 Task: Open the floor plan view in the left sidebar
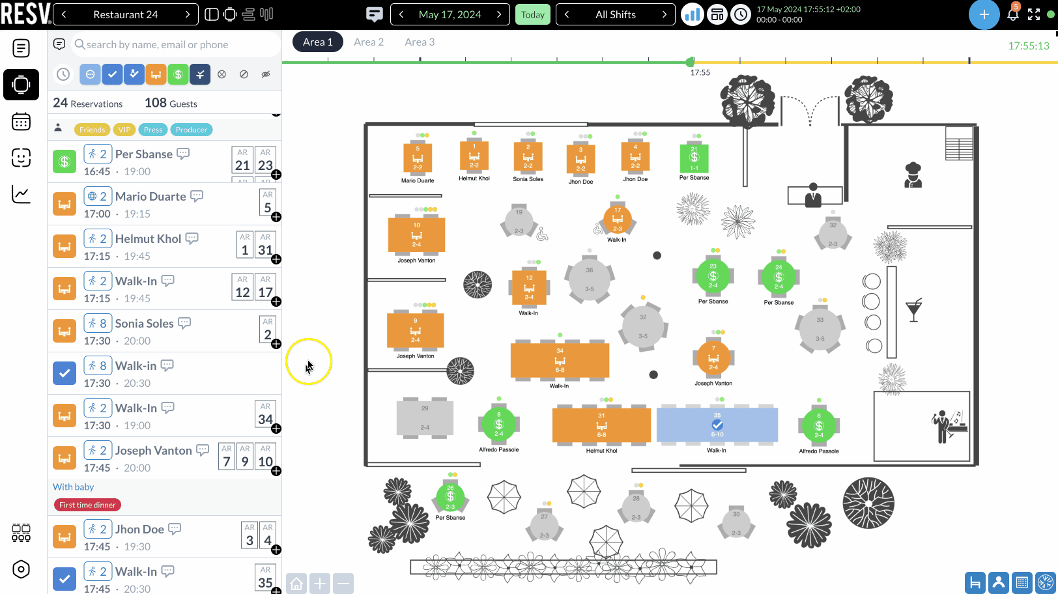coord(21,84)
